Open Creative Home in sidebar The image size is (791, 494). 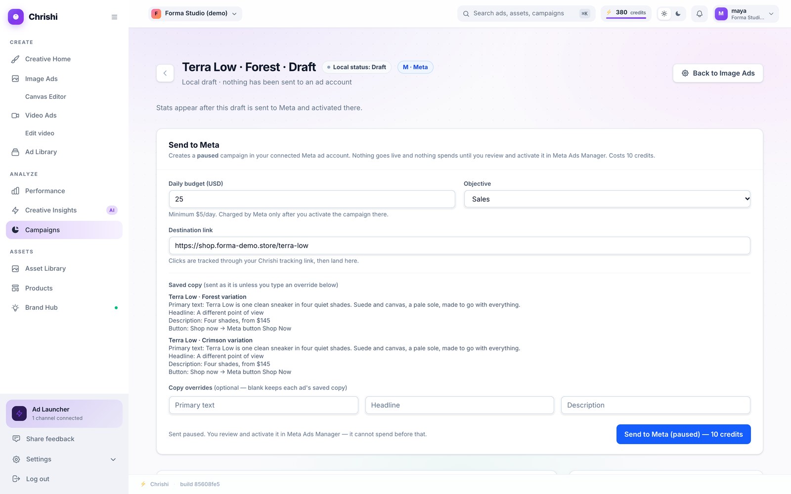point(64,59)
